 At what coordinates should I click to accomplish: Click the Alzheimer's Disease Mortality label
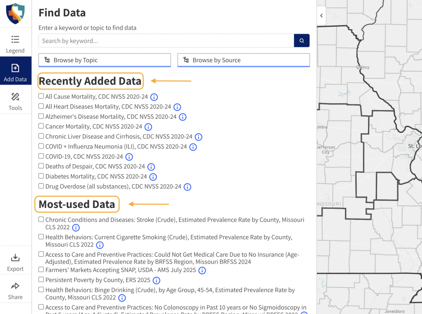pos(111,117)
